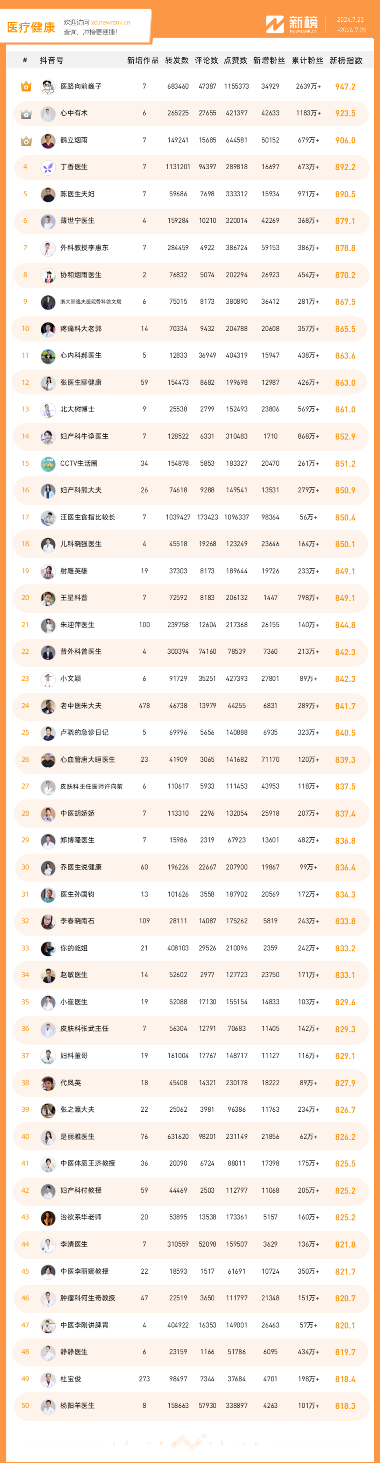Click the 医疗健康 category title
Image resolution: width=380 pixels, height=1463 pixels.
31,27
